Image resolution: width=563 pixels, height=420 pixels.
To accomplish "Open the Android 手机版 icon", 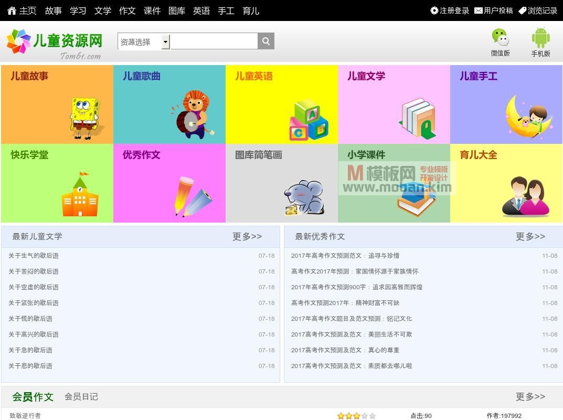I will coord(541,38).
